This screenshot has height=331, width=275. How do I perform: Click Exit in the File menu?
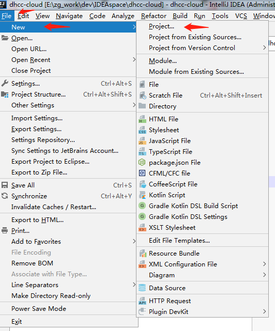pyautogui.click(x=17, y=322)
